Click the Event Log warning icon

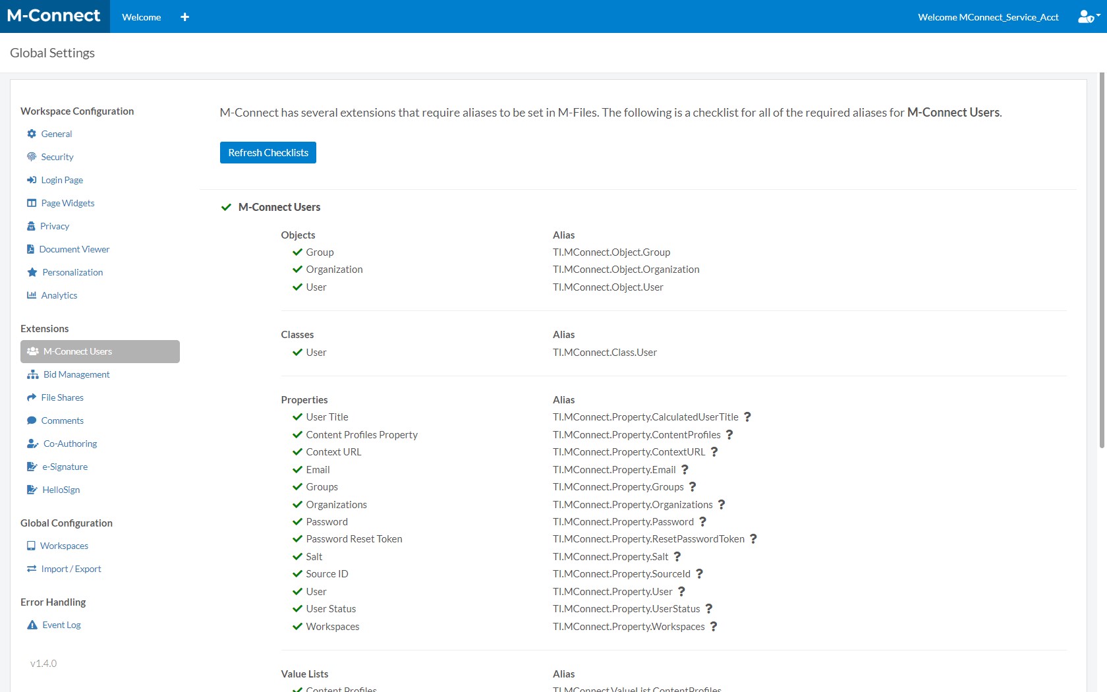32,625
